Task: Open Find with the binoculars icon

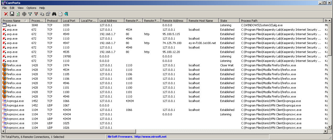Action: pyautogui.click(x=54, y=14)
